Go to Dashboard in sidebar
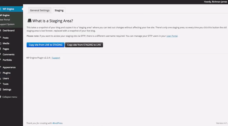This screenshot has height=126, width=228. [9, 30]
